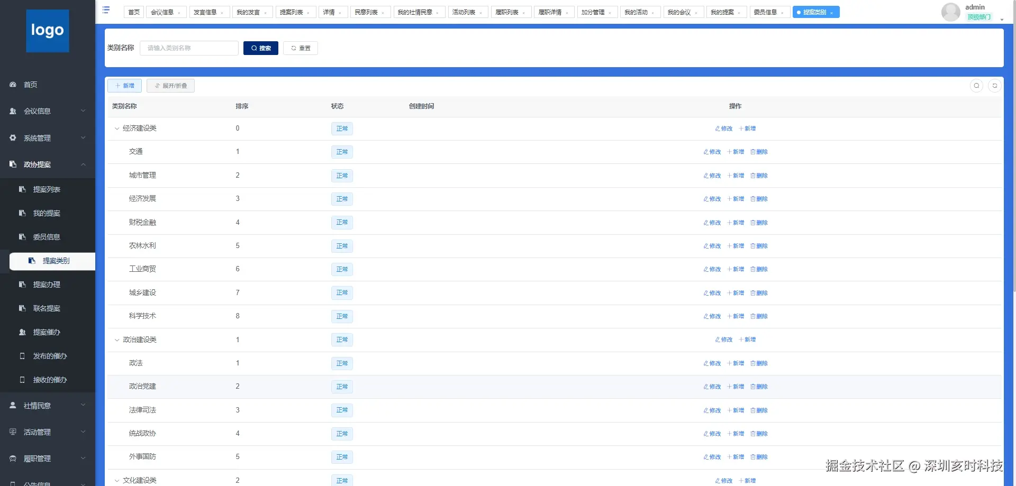
Task: Expand the 履职管理 sidebar menu
Action: coord(48,459)
